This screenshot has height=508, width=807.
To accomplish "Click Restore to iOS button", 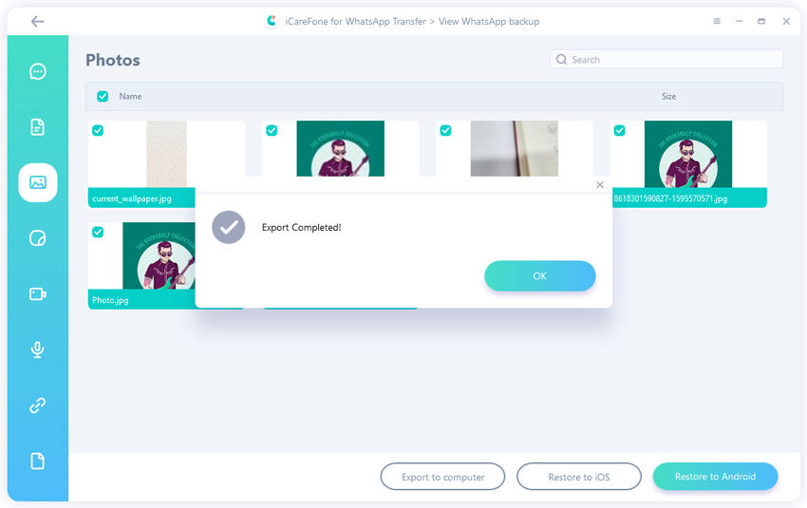I will (x=578, y=477).
